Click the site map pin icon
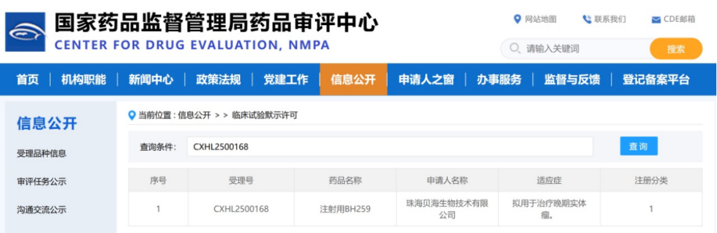Screen dimensions: 717x233 point(517,19)
